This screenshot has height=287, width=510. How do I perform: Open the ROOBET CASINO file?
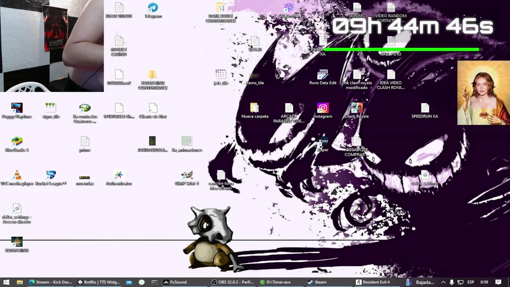tap(119, 46)
